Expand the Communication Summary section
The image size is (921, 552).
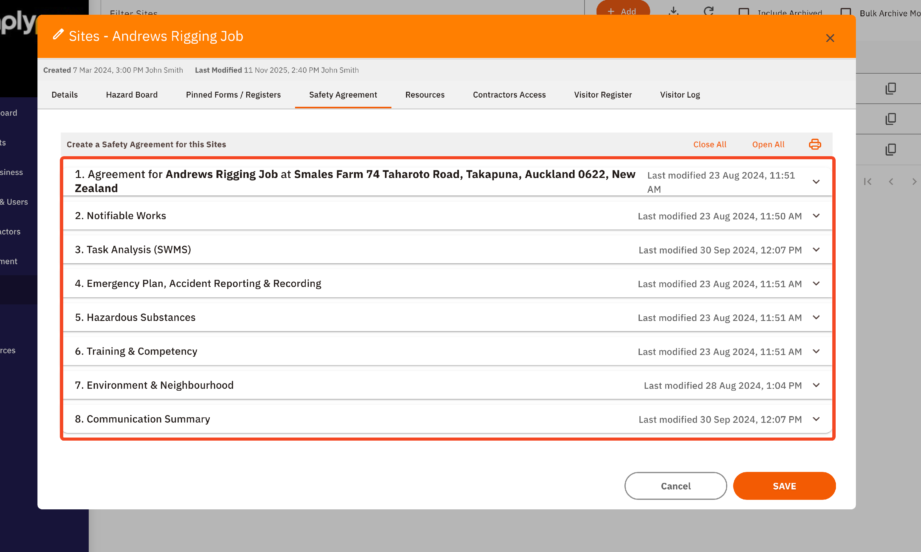pyautogui.click(x=816, y=419)
